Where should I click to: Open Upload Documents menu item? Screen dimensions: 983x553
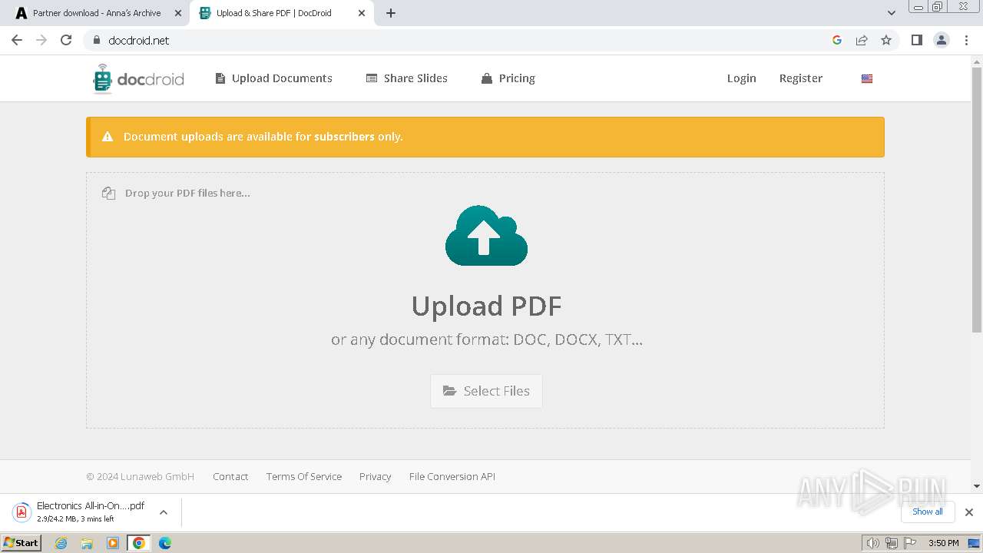(273, 78)
